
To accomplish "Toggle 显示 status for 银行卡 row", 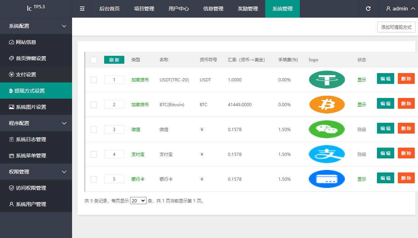I will pos(362,179).
